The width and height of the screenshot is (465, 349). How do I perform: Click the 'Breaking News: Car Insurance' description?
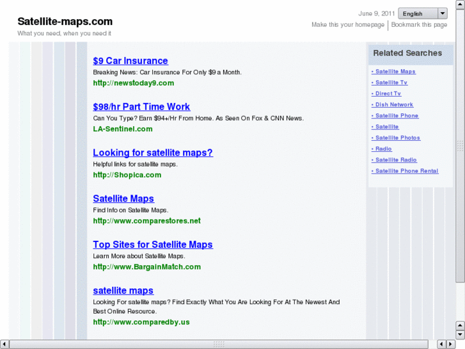coord(167,72)
